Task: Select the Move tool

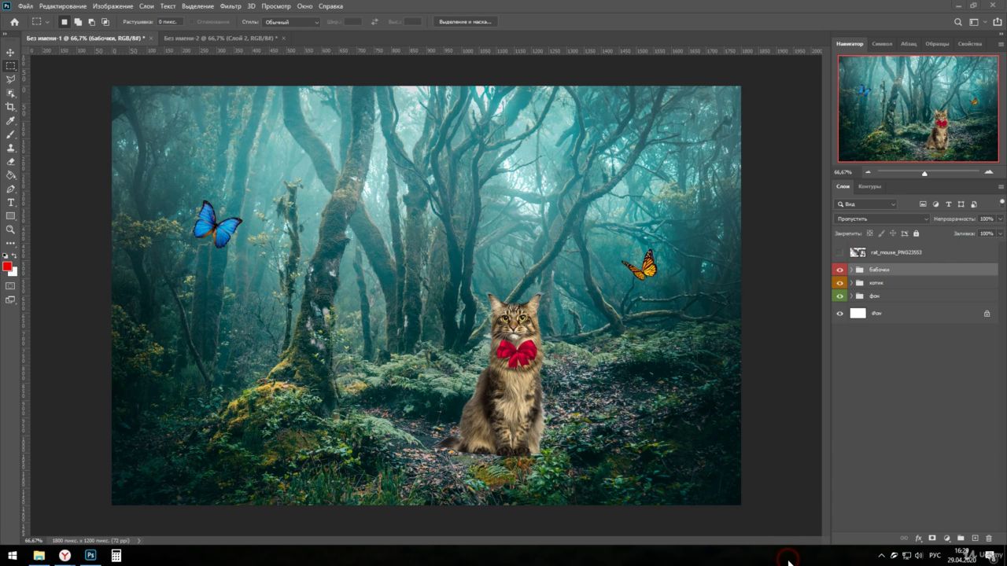Action: (x=10, y=52)
